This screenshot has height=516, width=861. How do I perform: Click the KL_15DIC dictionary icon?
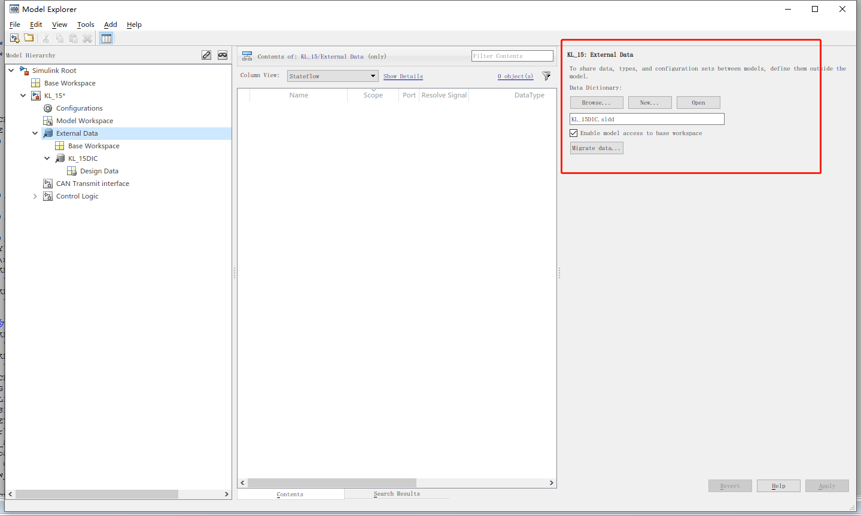click(x=60, y=158)
